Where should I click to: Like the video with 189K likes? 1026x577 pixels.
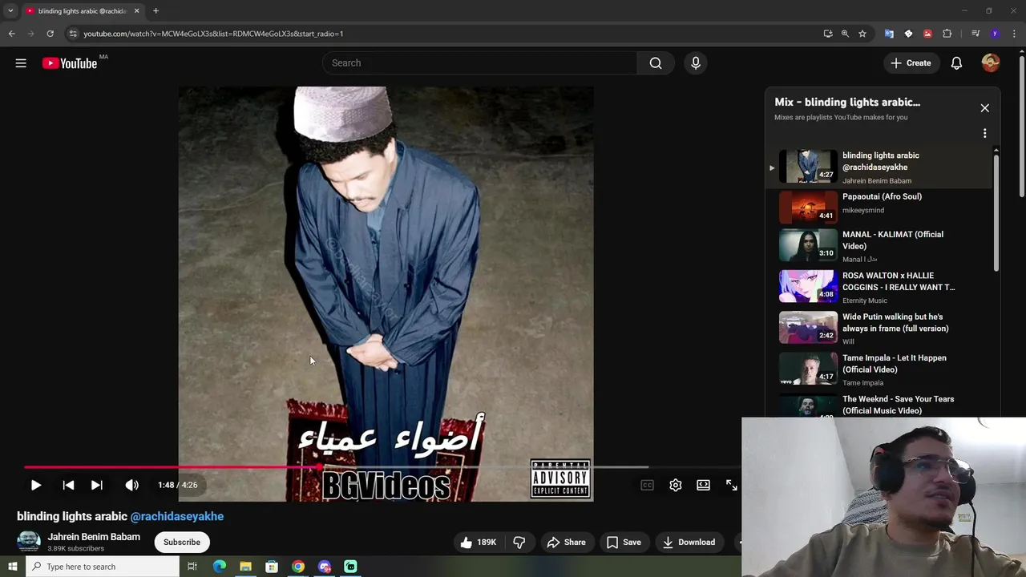point(478,543)
